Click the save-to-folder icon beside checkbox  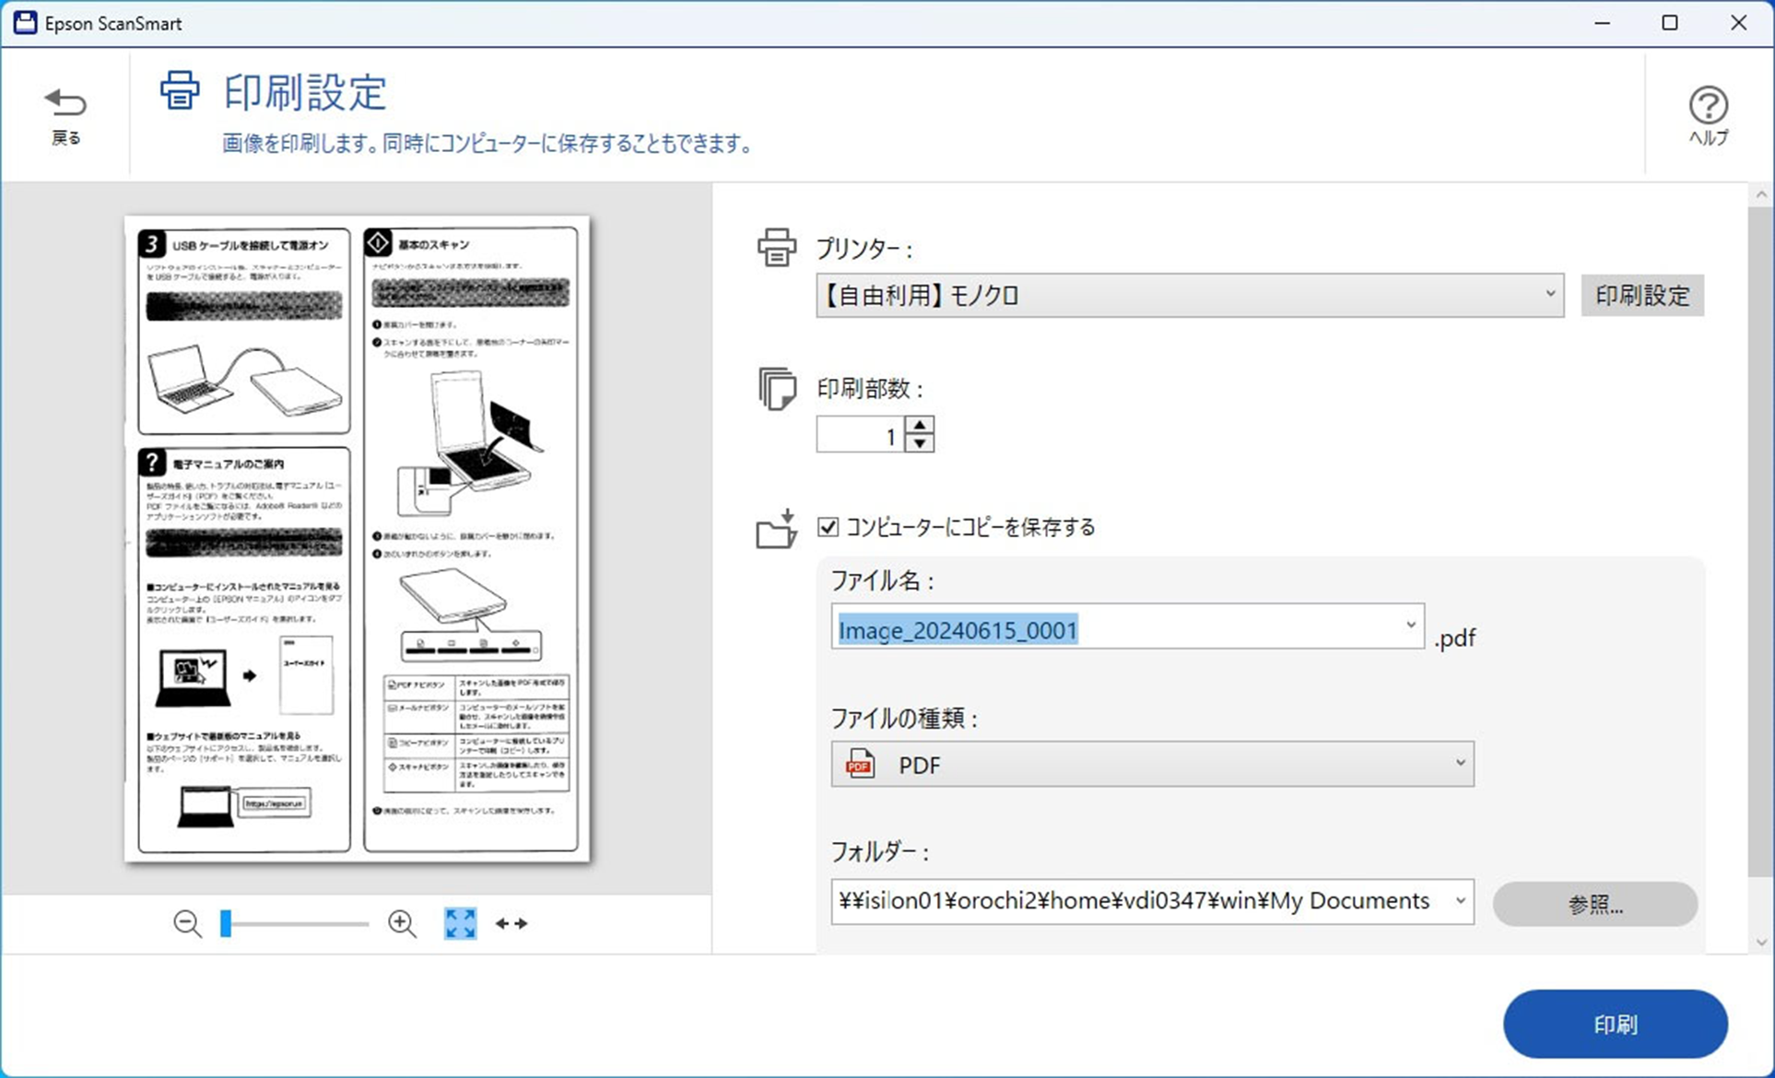[776, 529]
